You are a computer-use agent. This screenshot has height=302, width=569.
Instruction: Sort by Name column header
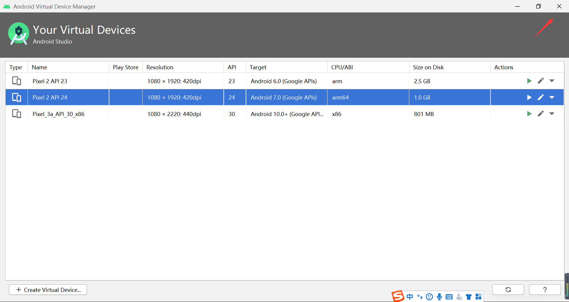click(68, 67)
